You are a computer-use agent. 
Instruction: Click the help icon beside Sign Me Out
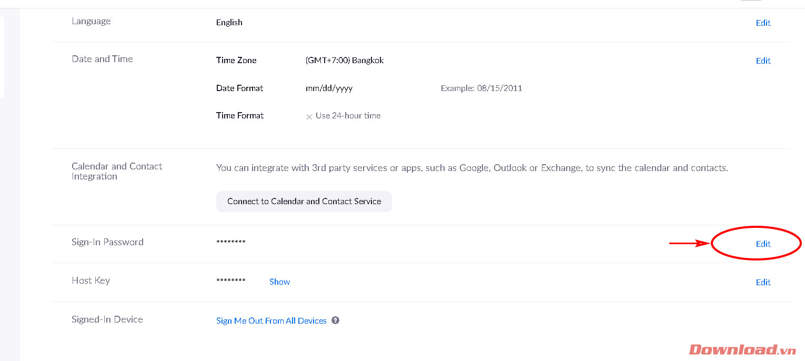[335, 320]
